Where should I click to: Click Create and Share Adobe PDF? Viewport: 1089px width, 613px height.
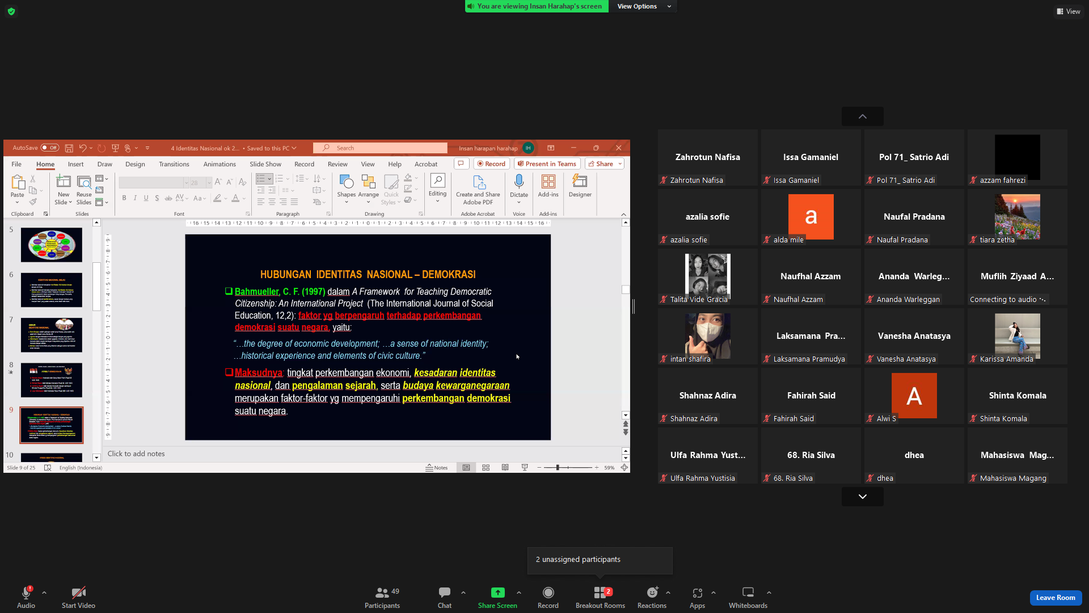pos(478,190)
